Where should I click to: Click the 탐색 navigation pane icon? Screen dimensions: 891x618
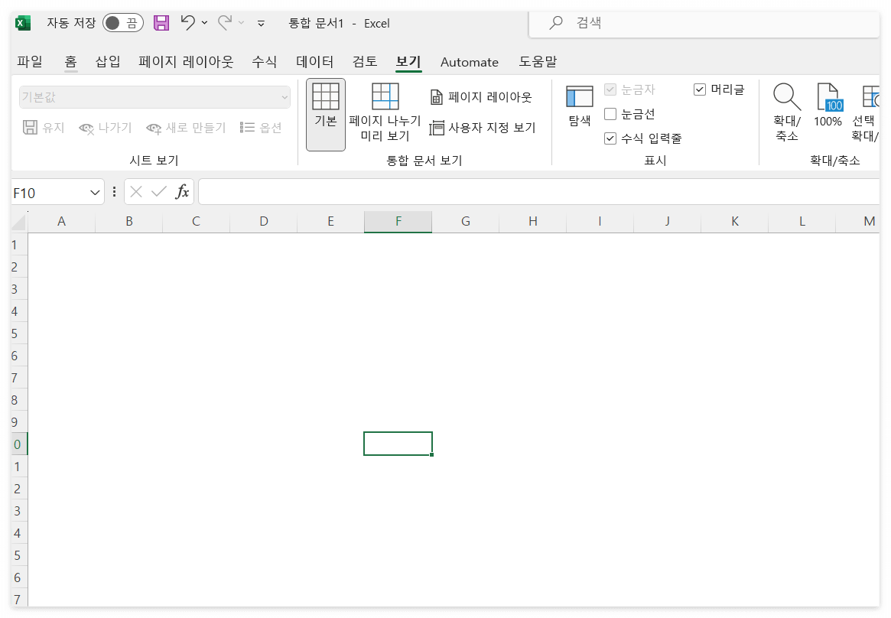point(580,106)
